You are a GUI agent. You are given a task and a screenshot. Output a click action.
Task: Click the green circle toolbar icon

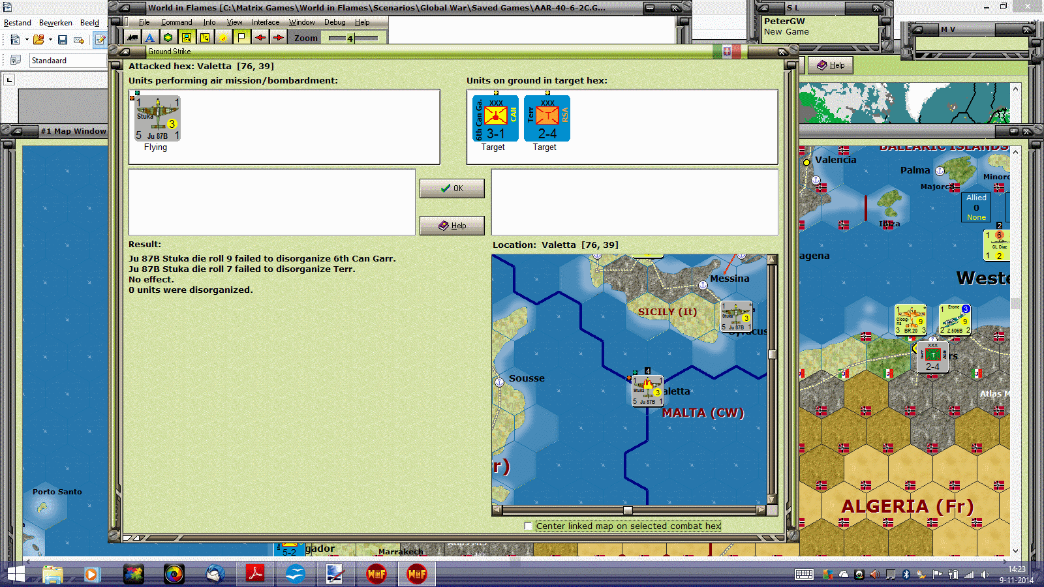168,38
